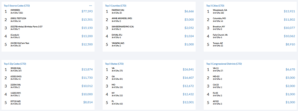The height and width of the screenshot is (111, 298).
Task: Click the $8,910 Tucson, AZ amount
Action: 290,44
